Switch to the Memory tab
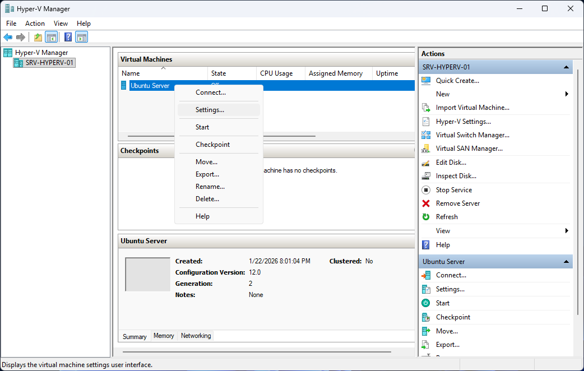Image resolution: width=584 pixels, height=371 pixels. (x=164, y=336)
